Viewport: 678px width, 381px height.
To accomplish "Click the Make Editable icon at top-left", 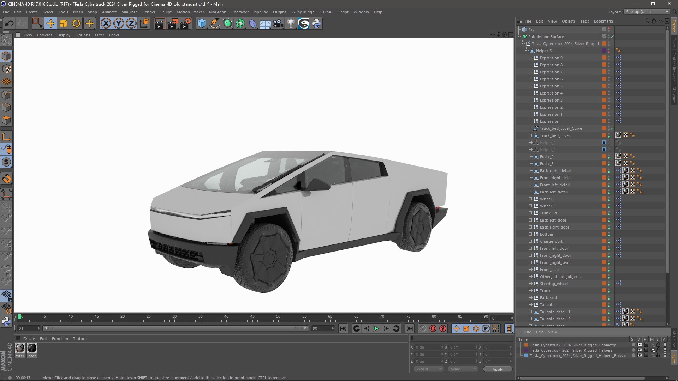I will [6, 40].
